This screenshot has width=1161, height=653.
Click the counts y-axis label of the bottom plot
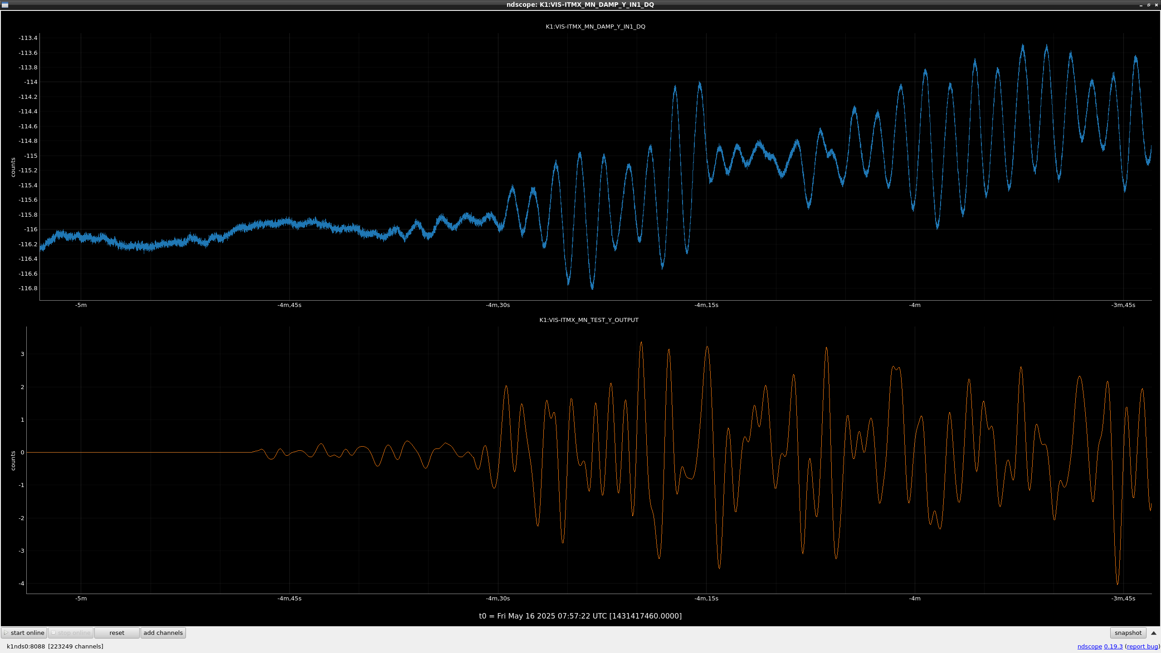click(x=13, y=460)
